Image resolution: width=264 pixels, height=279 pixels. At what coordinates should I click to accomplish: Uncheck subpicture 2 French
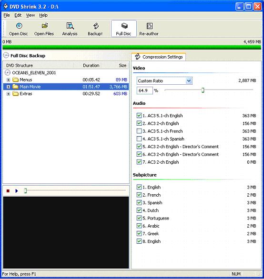click(x=139, y=195)
